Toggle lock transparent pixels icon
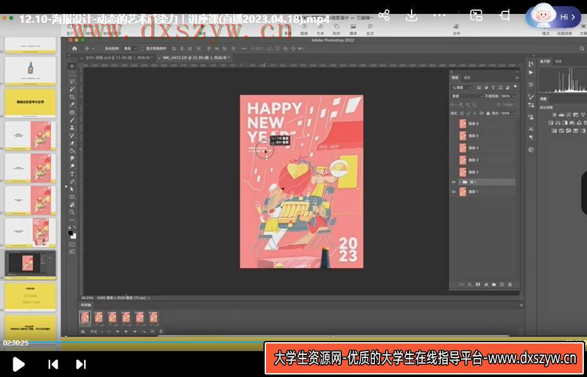This screenshot has height=377, width=587. pyautogui.click(x=462, y=113)
